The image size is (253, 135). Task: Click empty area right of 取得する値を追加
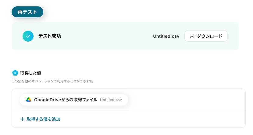coord(152,119)
